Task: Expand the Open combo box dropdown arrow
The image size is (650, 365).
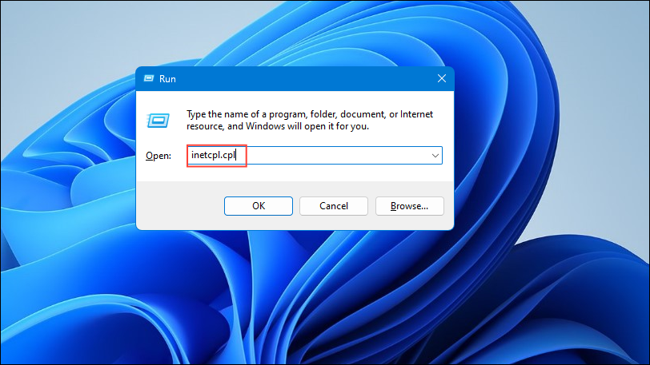Action: pos(435,156)
